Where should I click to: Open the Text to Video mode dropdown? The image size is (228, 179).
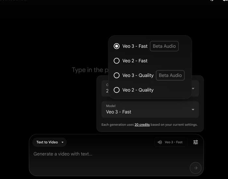(x=49, y=142)
